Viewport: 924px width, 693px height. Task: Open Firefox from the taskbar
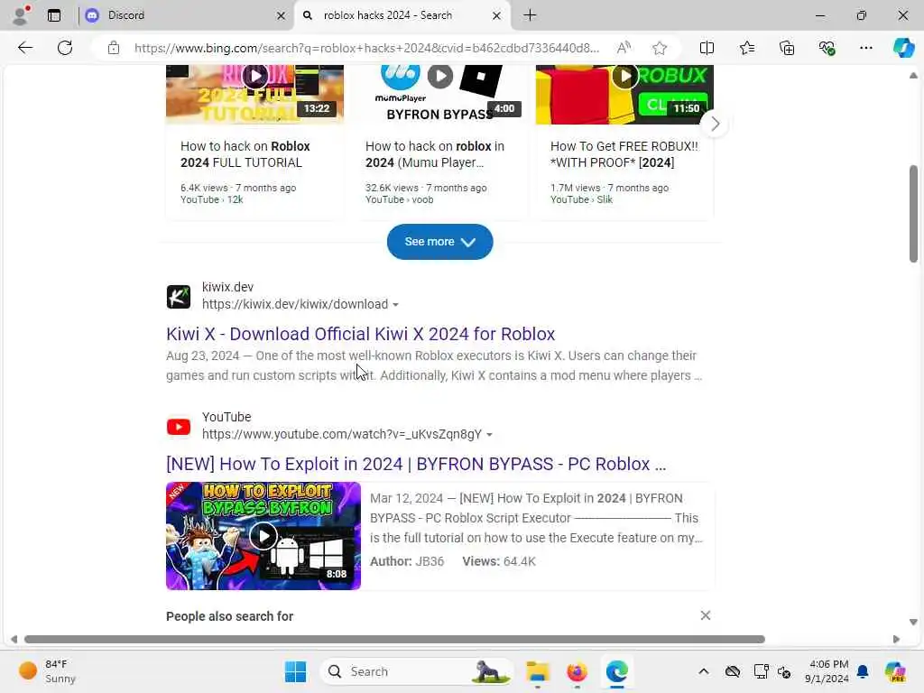(577, 671)
